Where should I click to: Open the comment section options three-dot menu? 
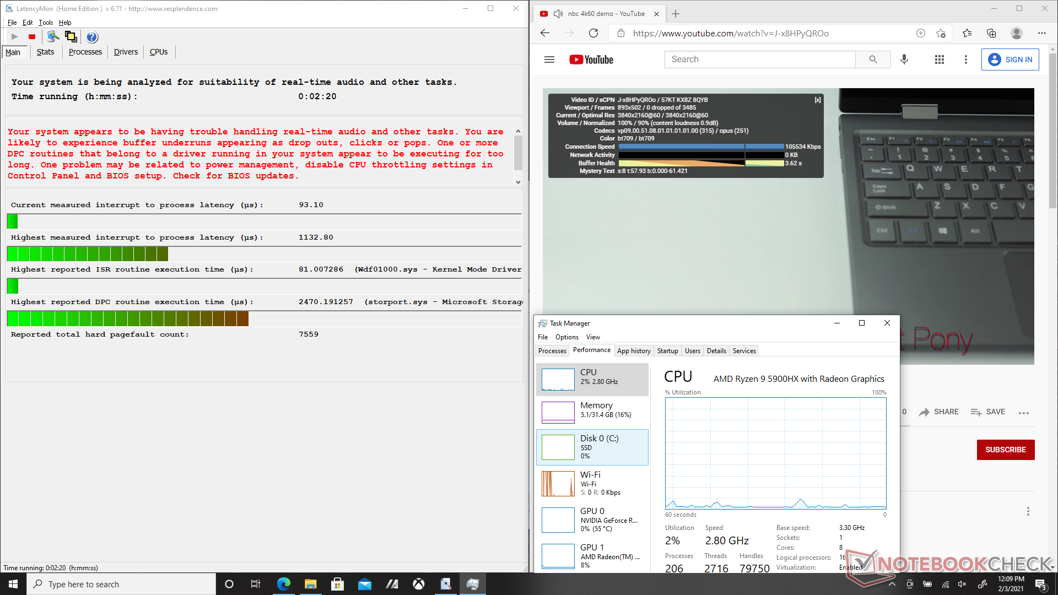click(x=1028, y=511)
